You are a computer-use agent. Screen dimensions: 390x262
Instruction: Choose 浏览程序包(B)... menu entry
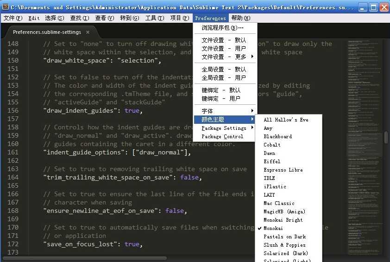point(225,28)
